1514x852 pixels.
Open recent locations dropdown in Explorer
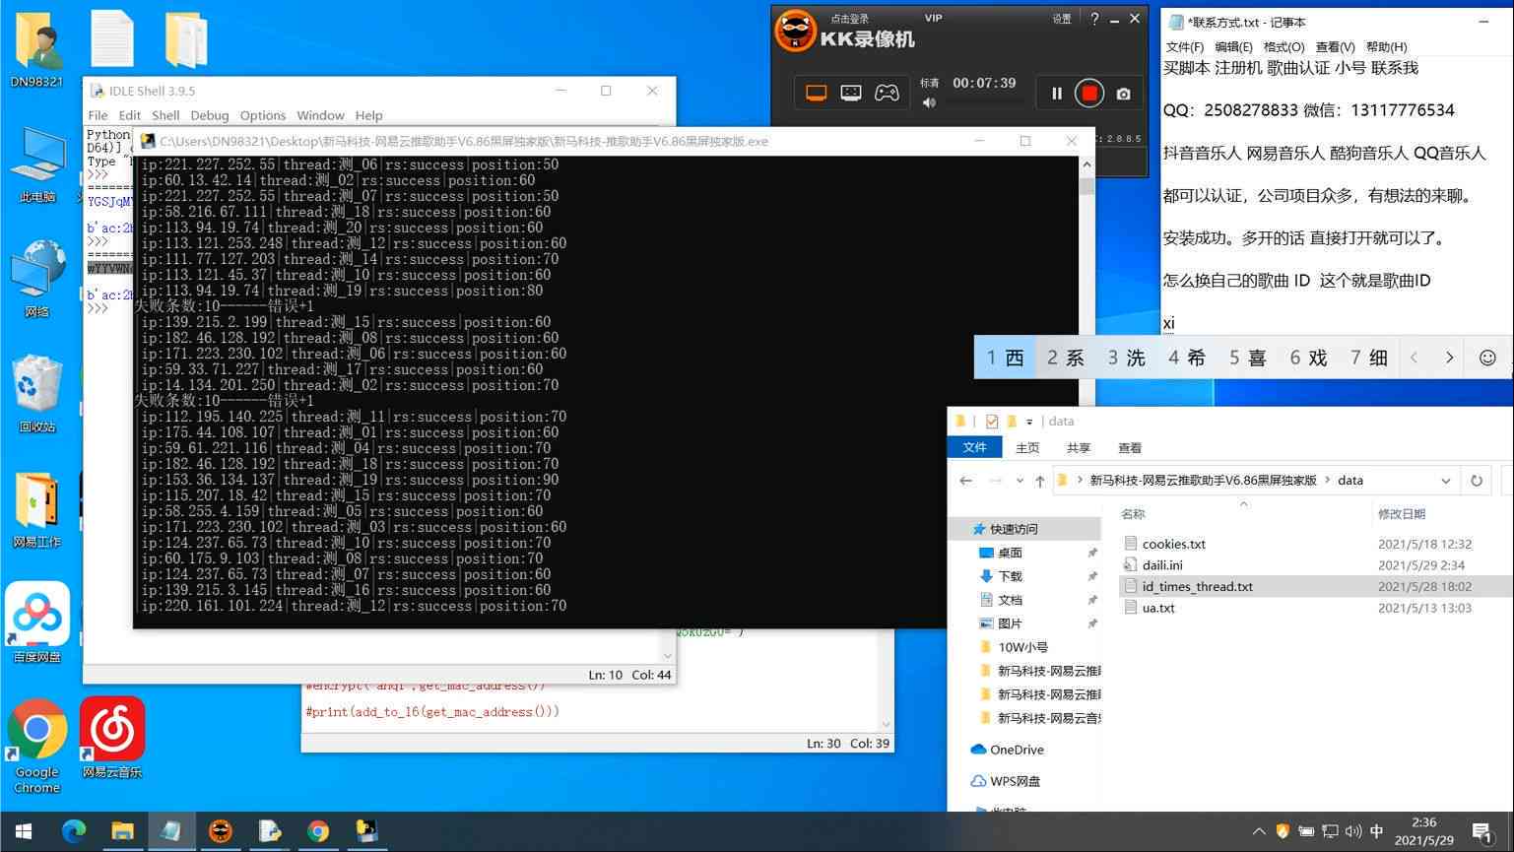pos(1019,481)
